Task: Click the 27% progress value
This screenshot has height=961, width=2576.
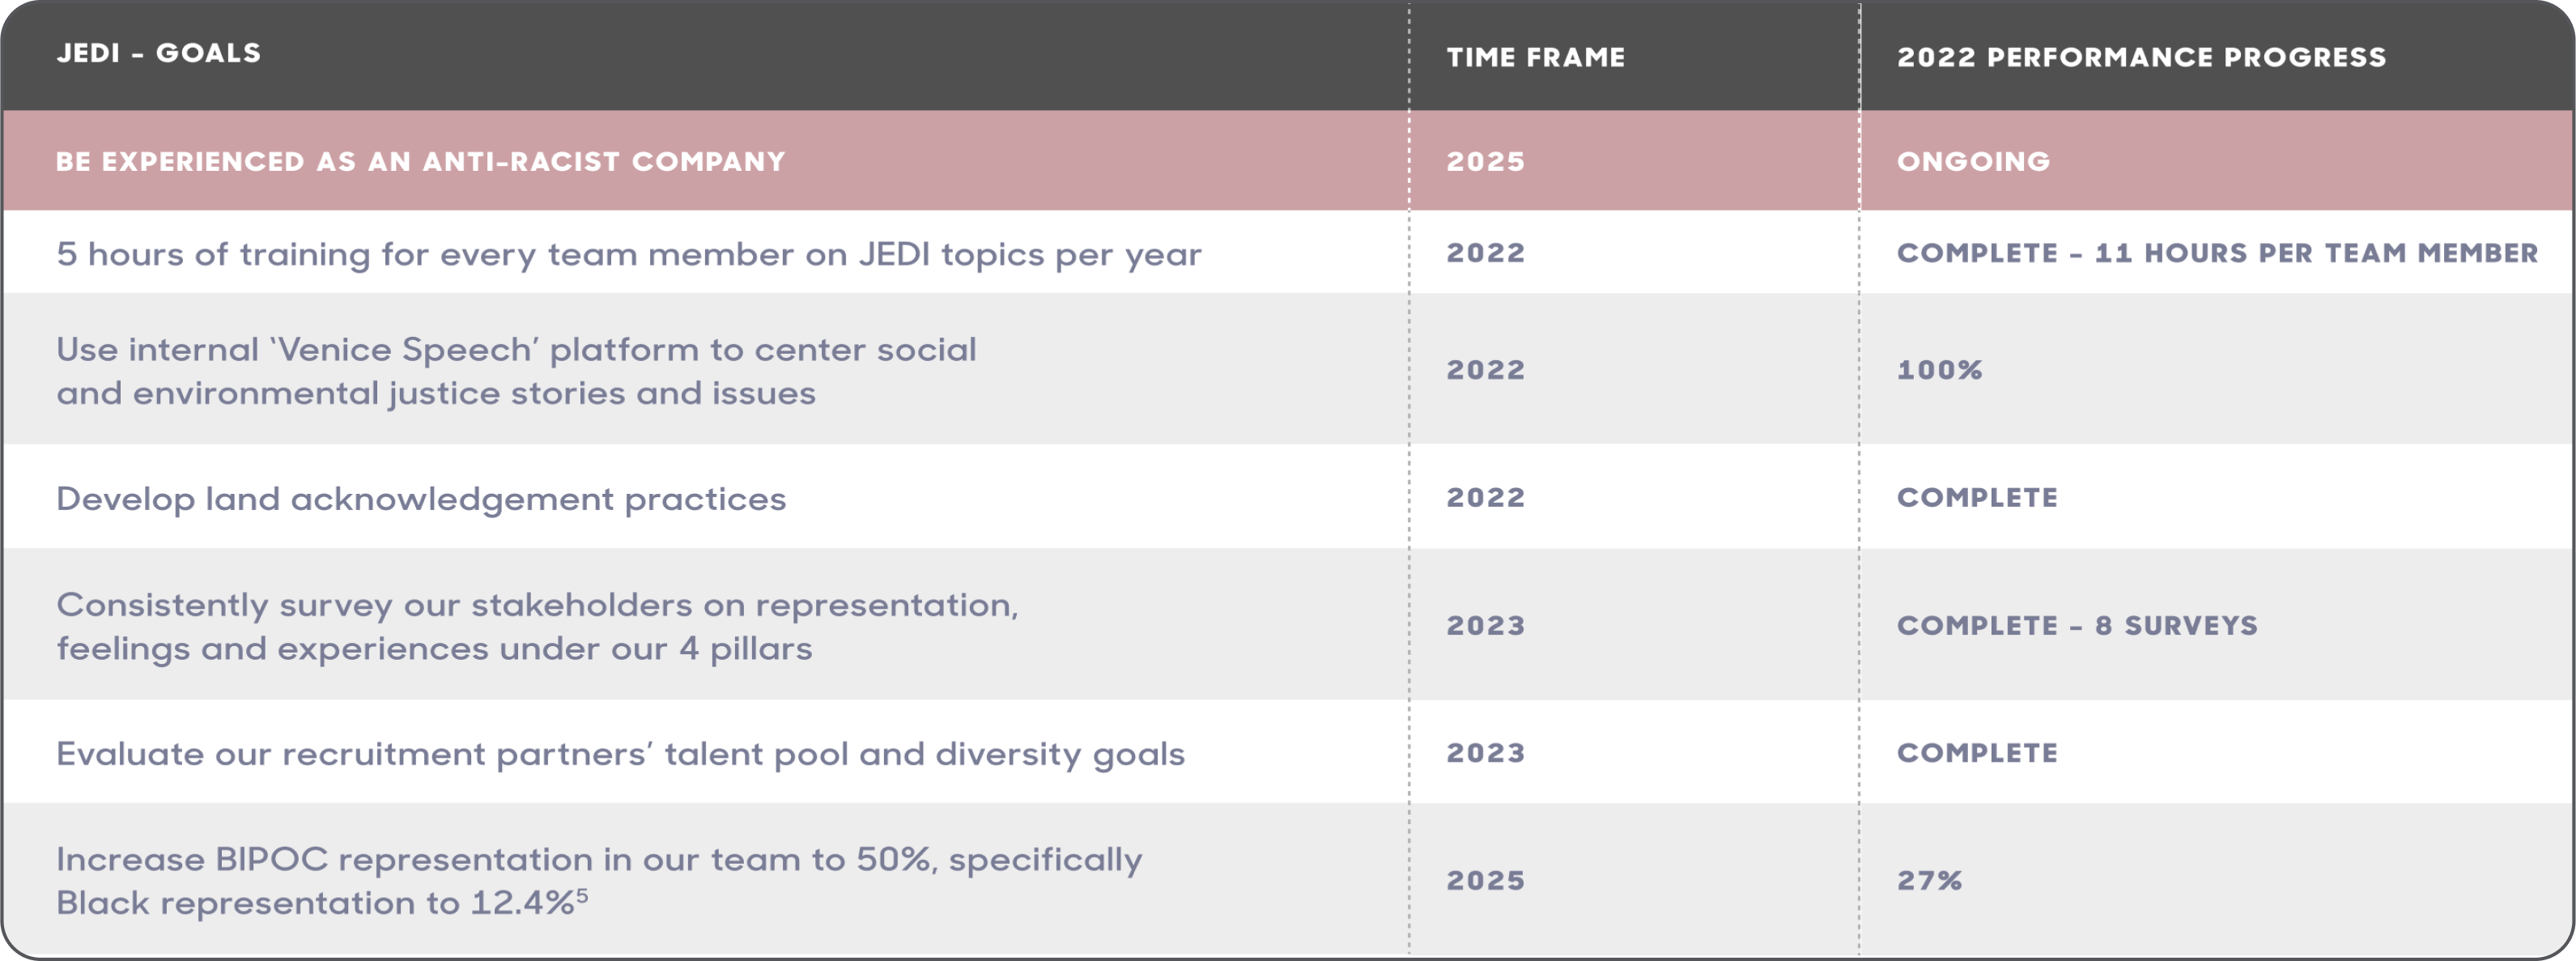Action: coord(1929,881)
